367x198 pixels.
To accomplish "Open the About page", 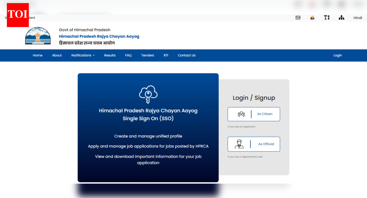I will click(x=57, y=55).
